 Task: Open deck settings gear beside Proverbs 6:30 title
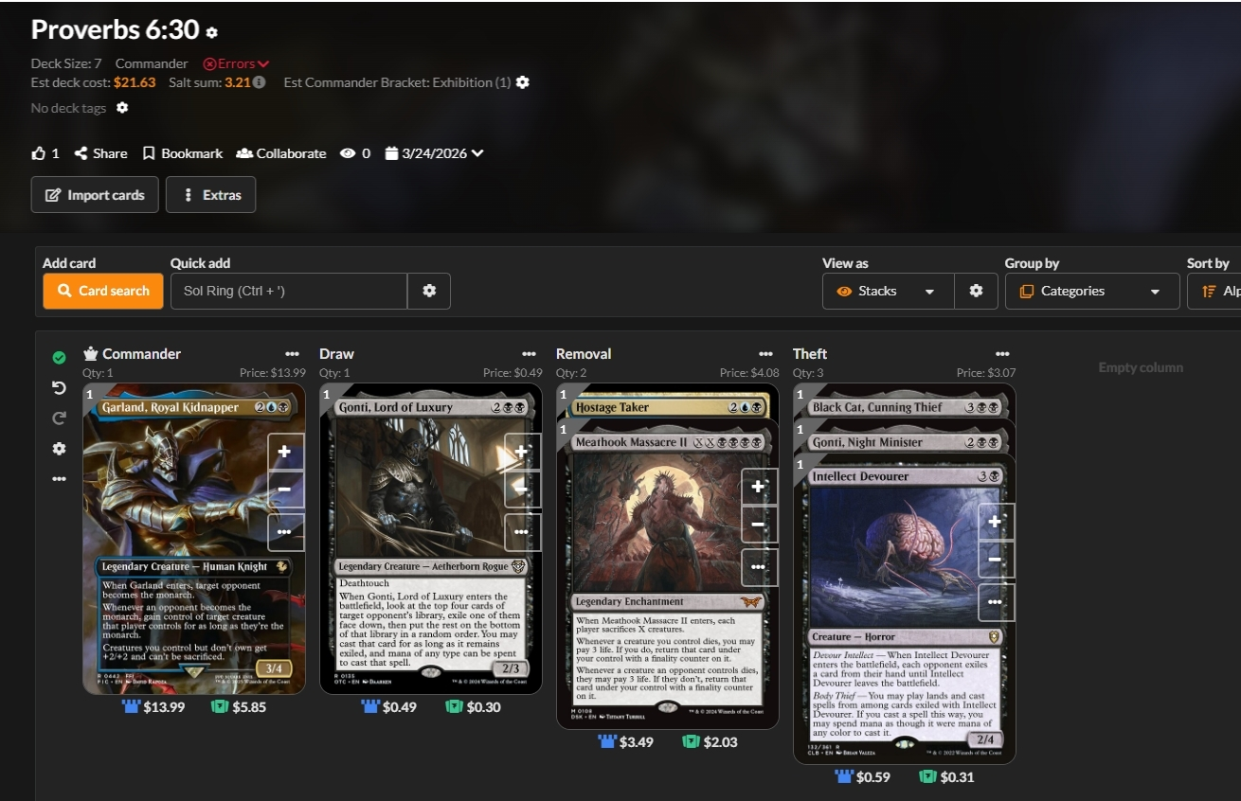point(211,32)
